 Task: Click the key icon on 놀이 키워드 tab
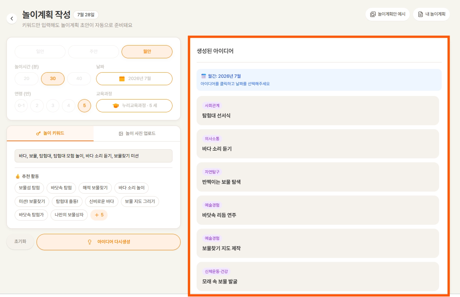pyautogui.click(x=38, y=133)
